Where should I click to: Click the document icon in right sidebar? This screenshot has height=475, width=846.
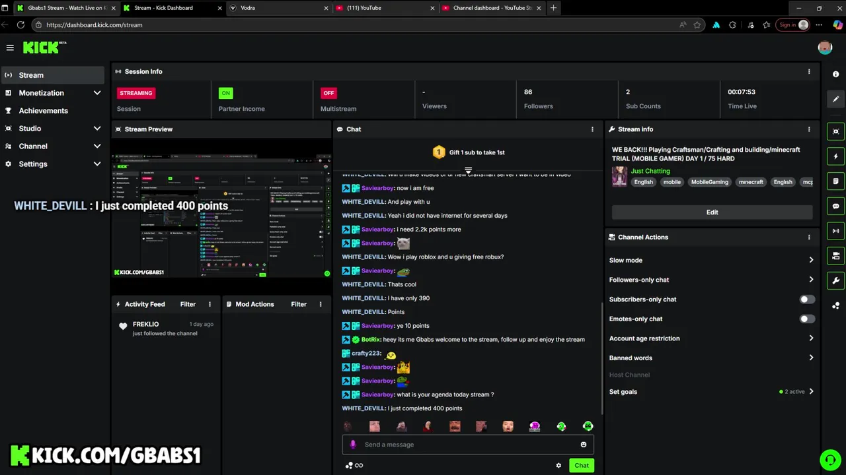point(835,181)
